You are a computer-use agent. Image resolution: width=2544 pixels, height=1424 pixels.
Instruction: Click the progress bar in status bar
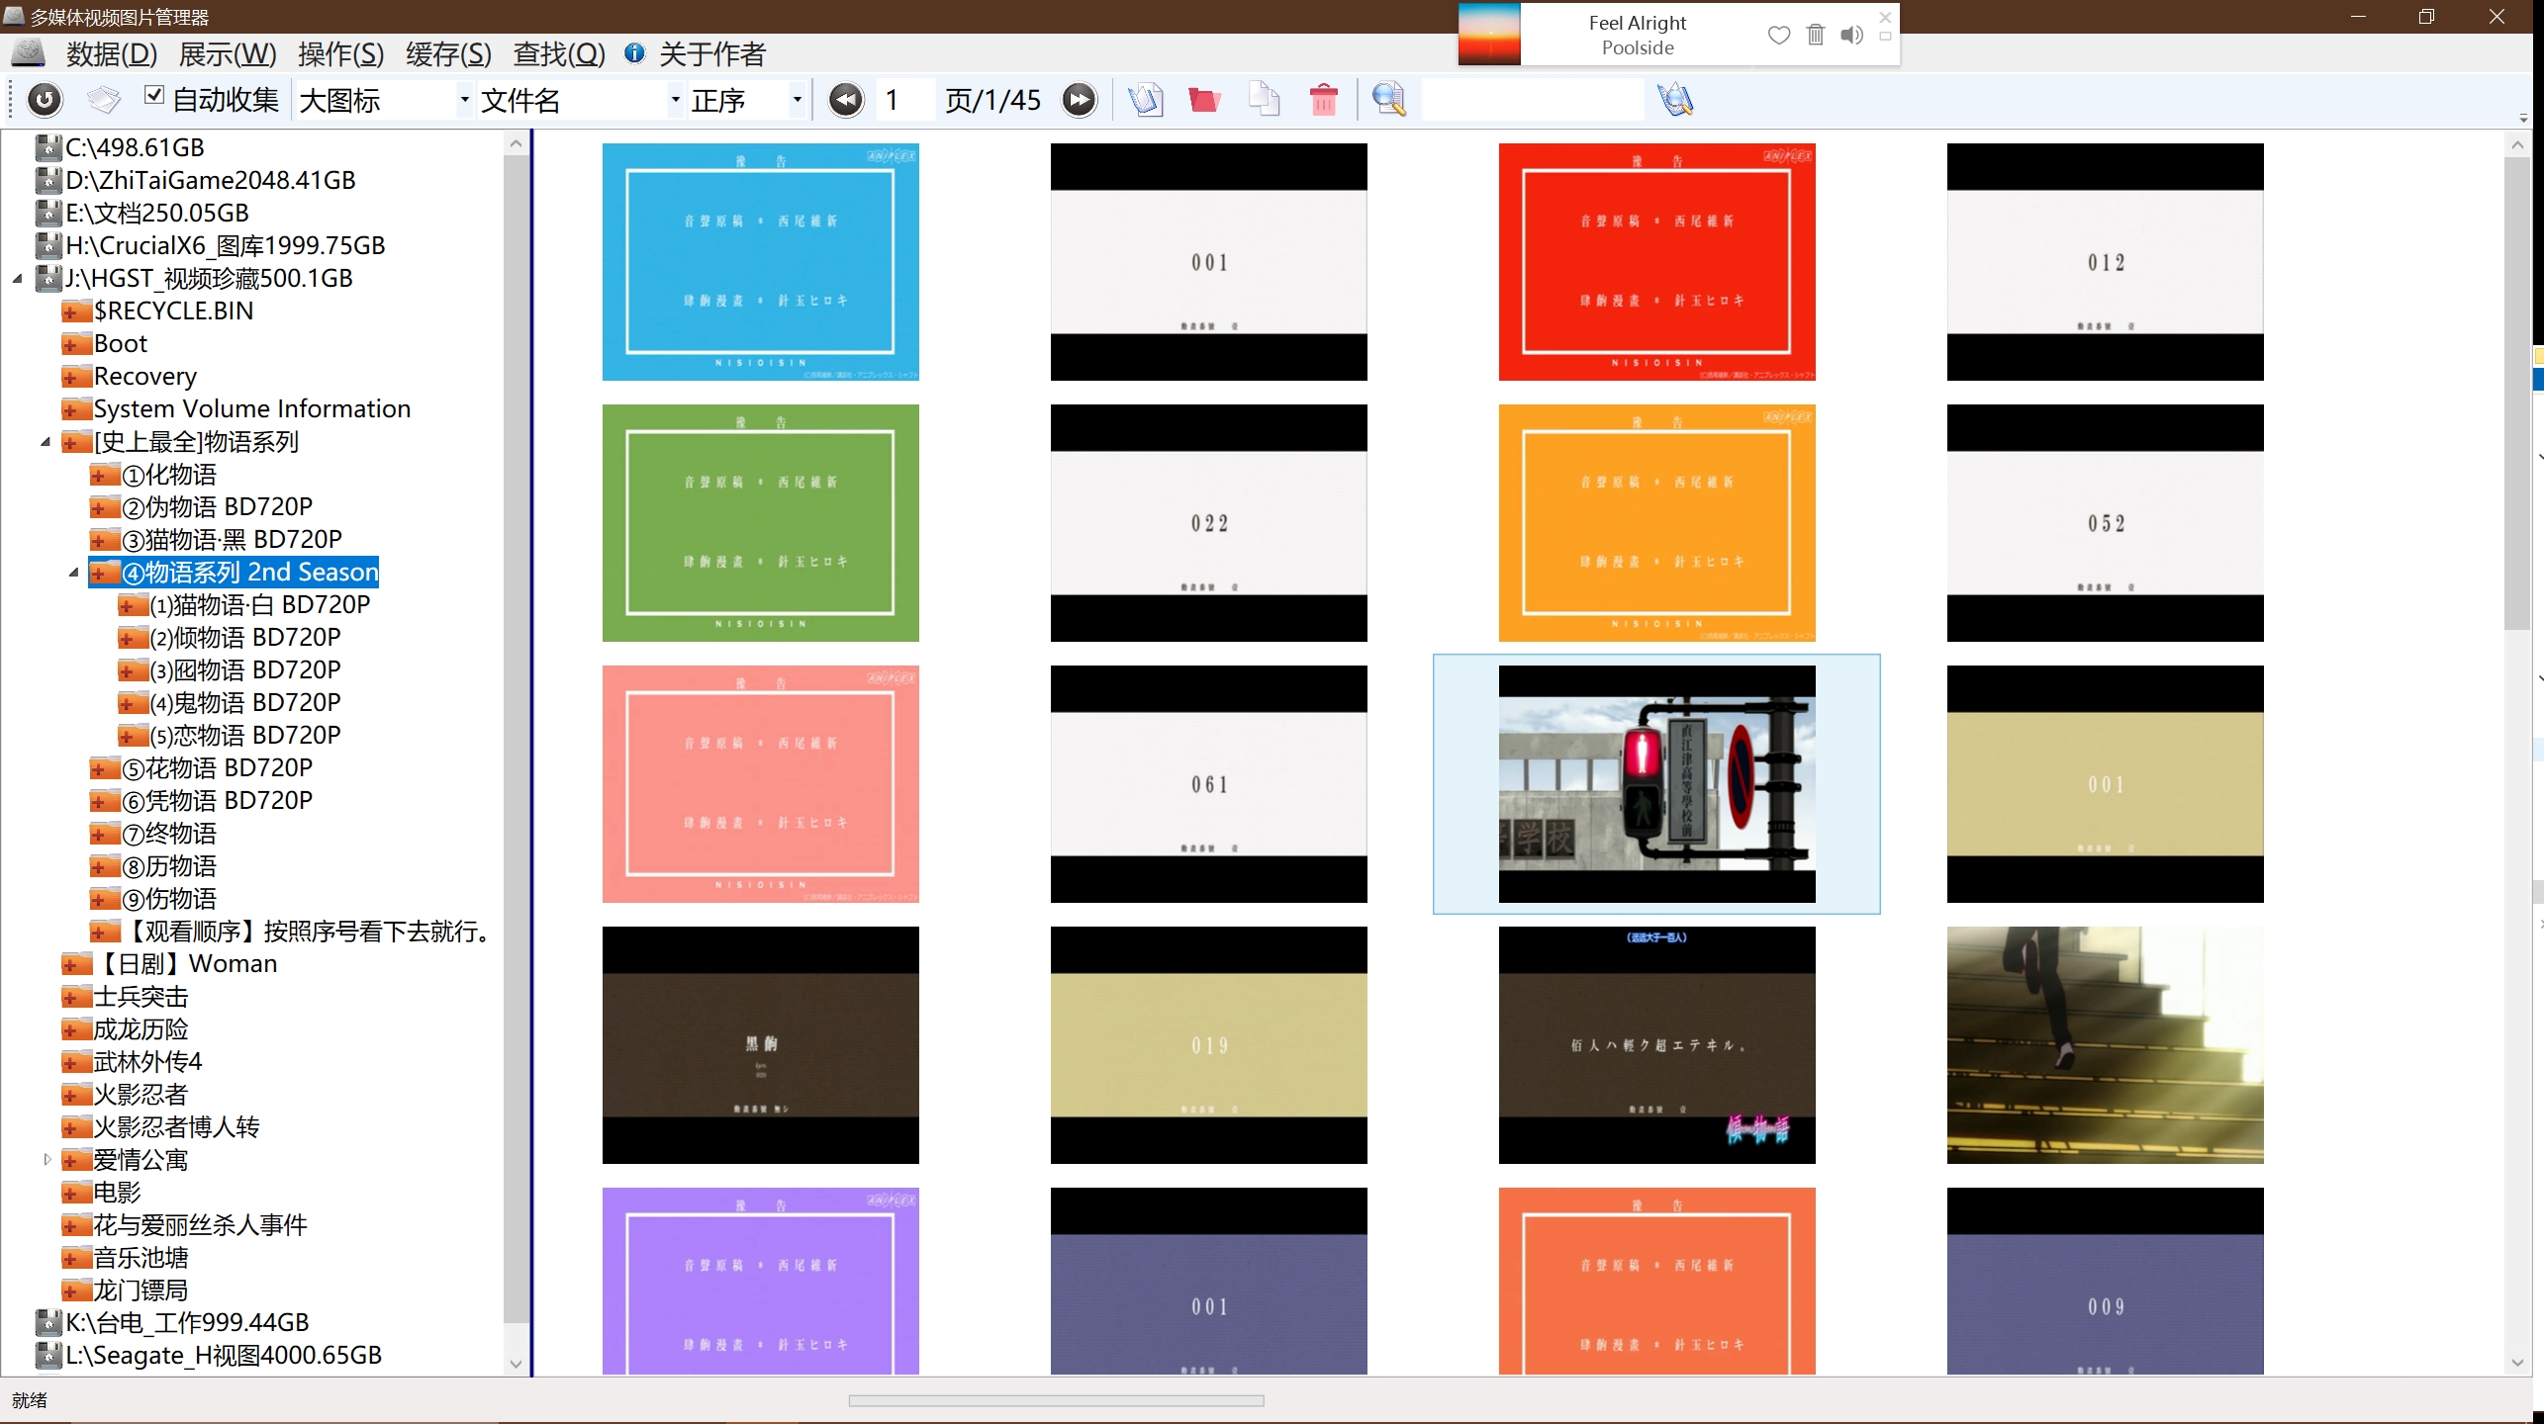pyautogui.click(x=1056, y=1400)
